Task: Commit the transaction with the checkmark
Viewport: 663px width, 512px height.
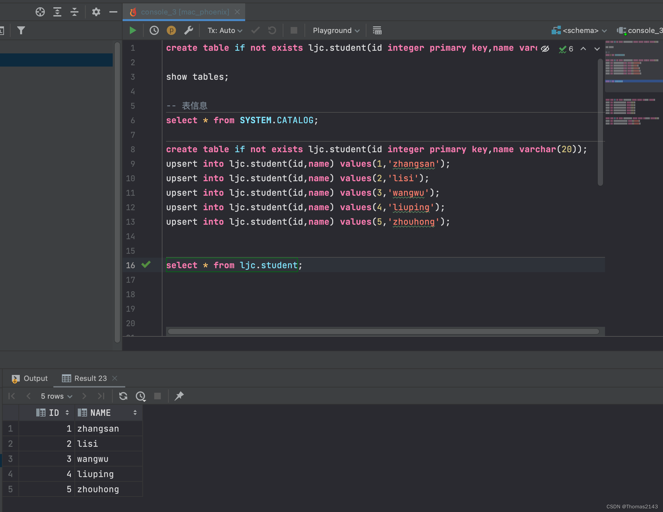Action: tap(255, 30)
